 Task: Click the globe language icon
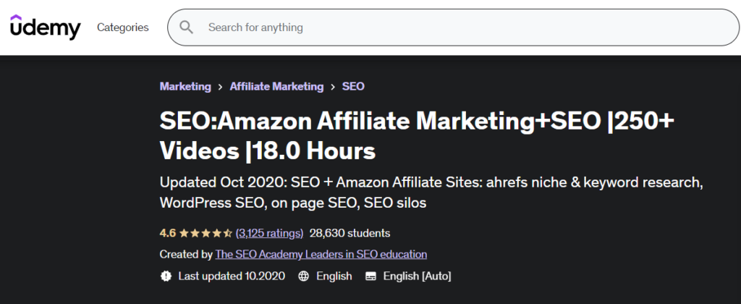[x=304, y=276]
